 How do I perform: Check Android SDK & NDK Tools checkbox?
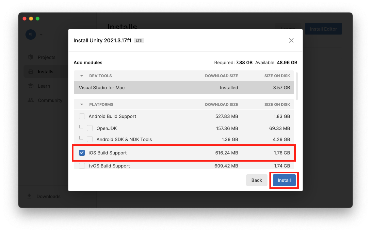[90, 139]
